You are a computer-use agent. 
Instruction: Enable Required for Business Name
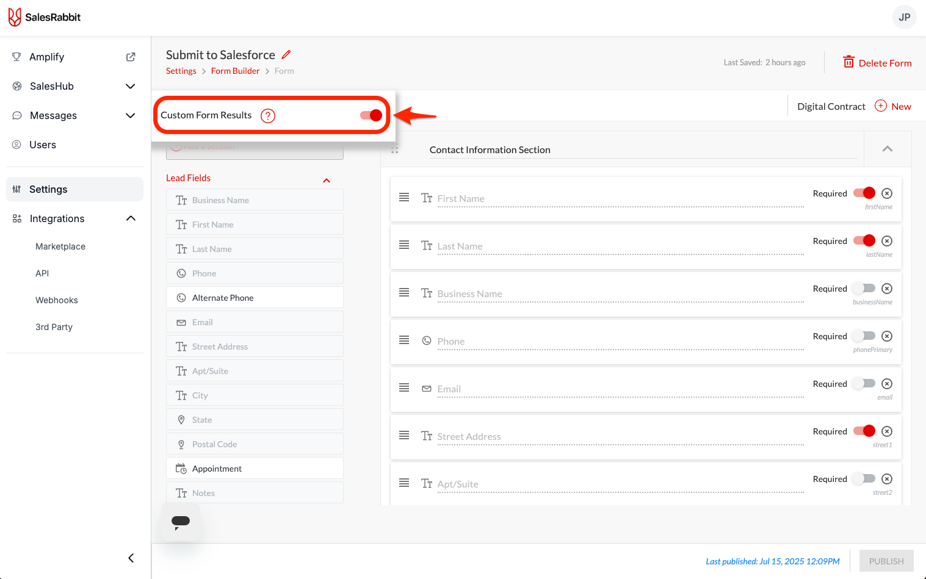[x=864, y=288]
